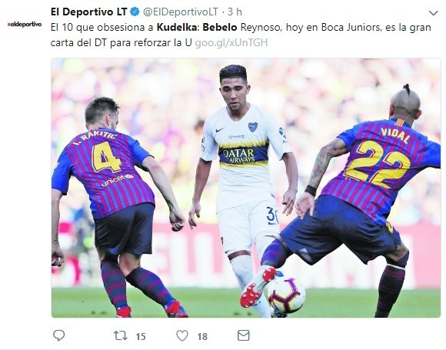View the likes count of 18
The height and width of the screenshot is (350, 446).
point(202,337)
